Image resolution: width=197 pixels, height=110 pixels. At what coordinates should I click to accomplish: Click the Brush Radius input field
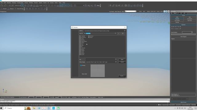pyautogui.click(x=187, y=32)
